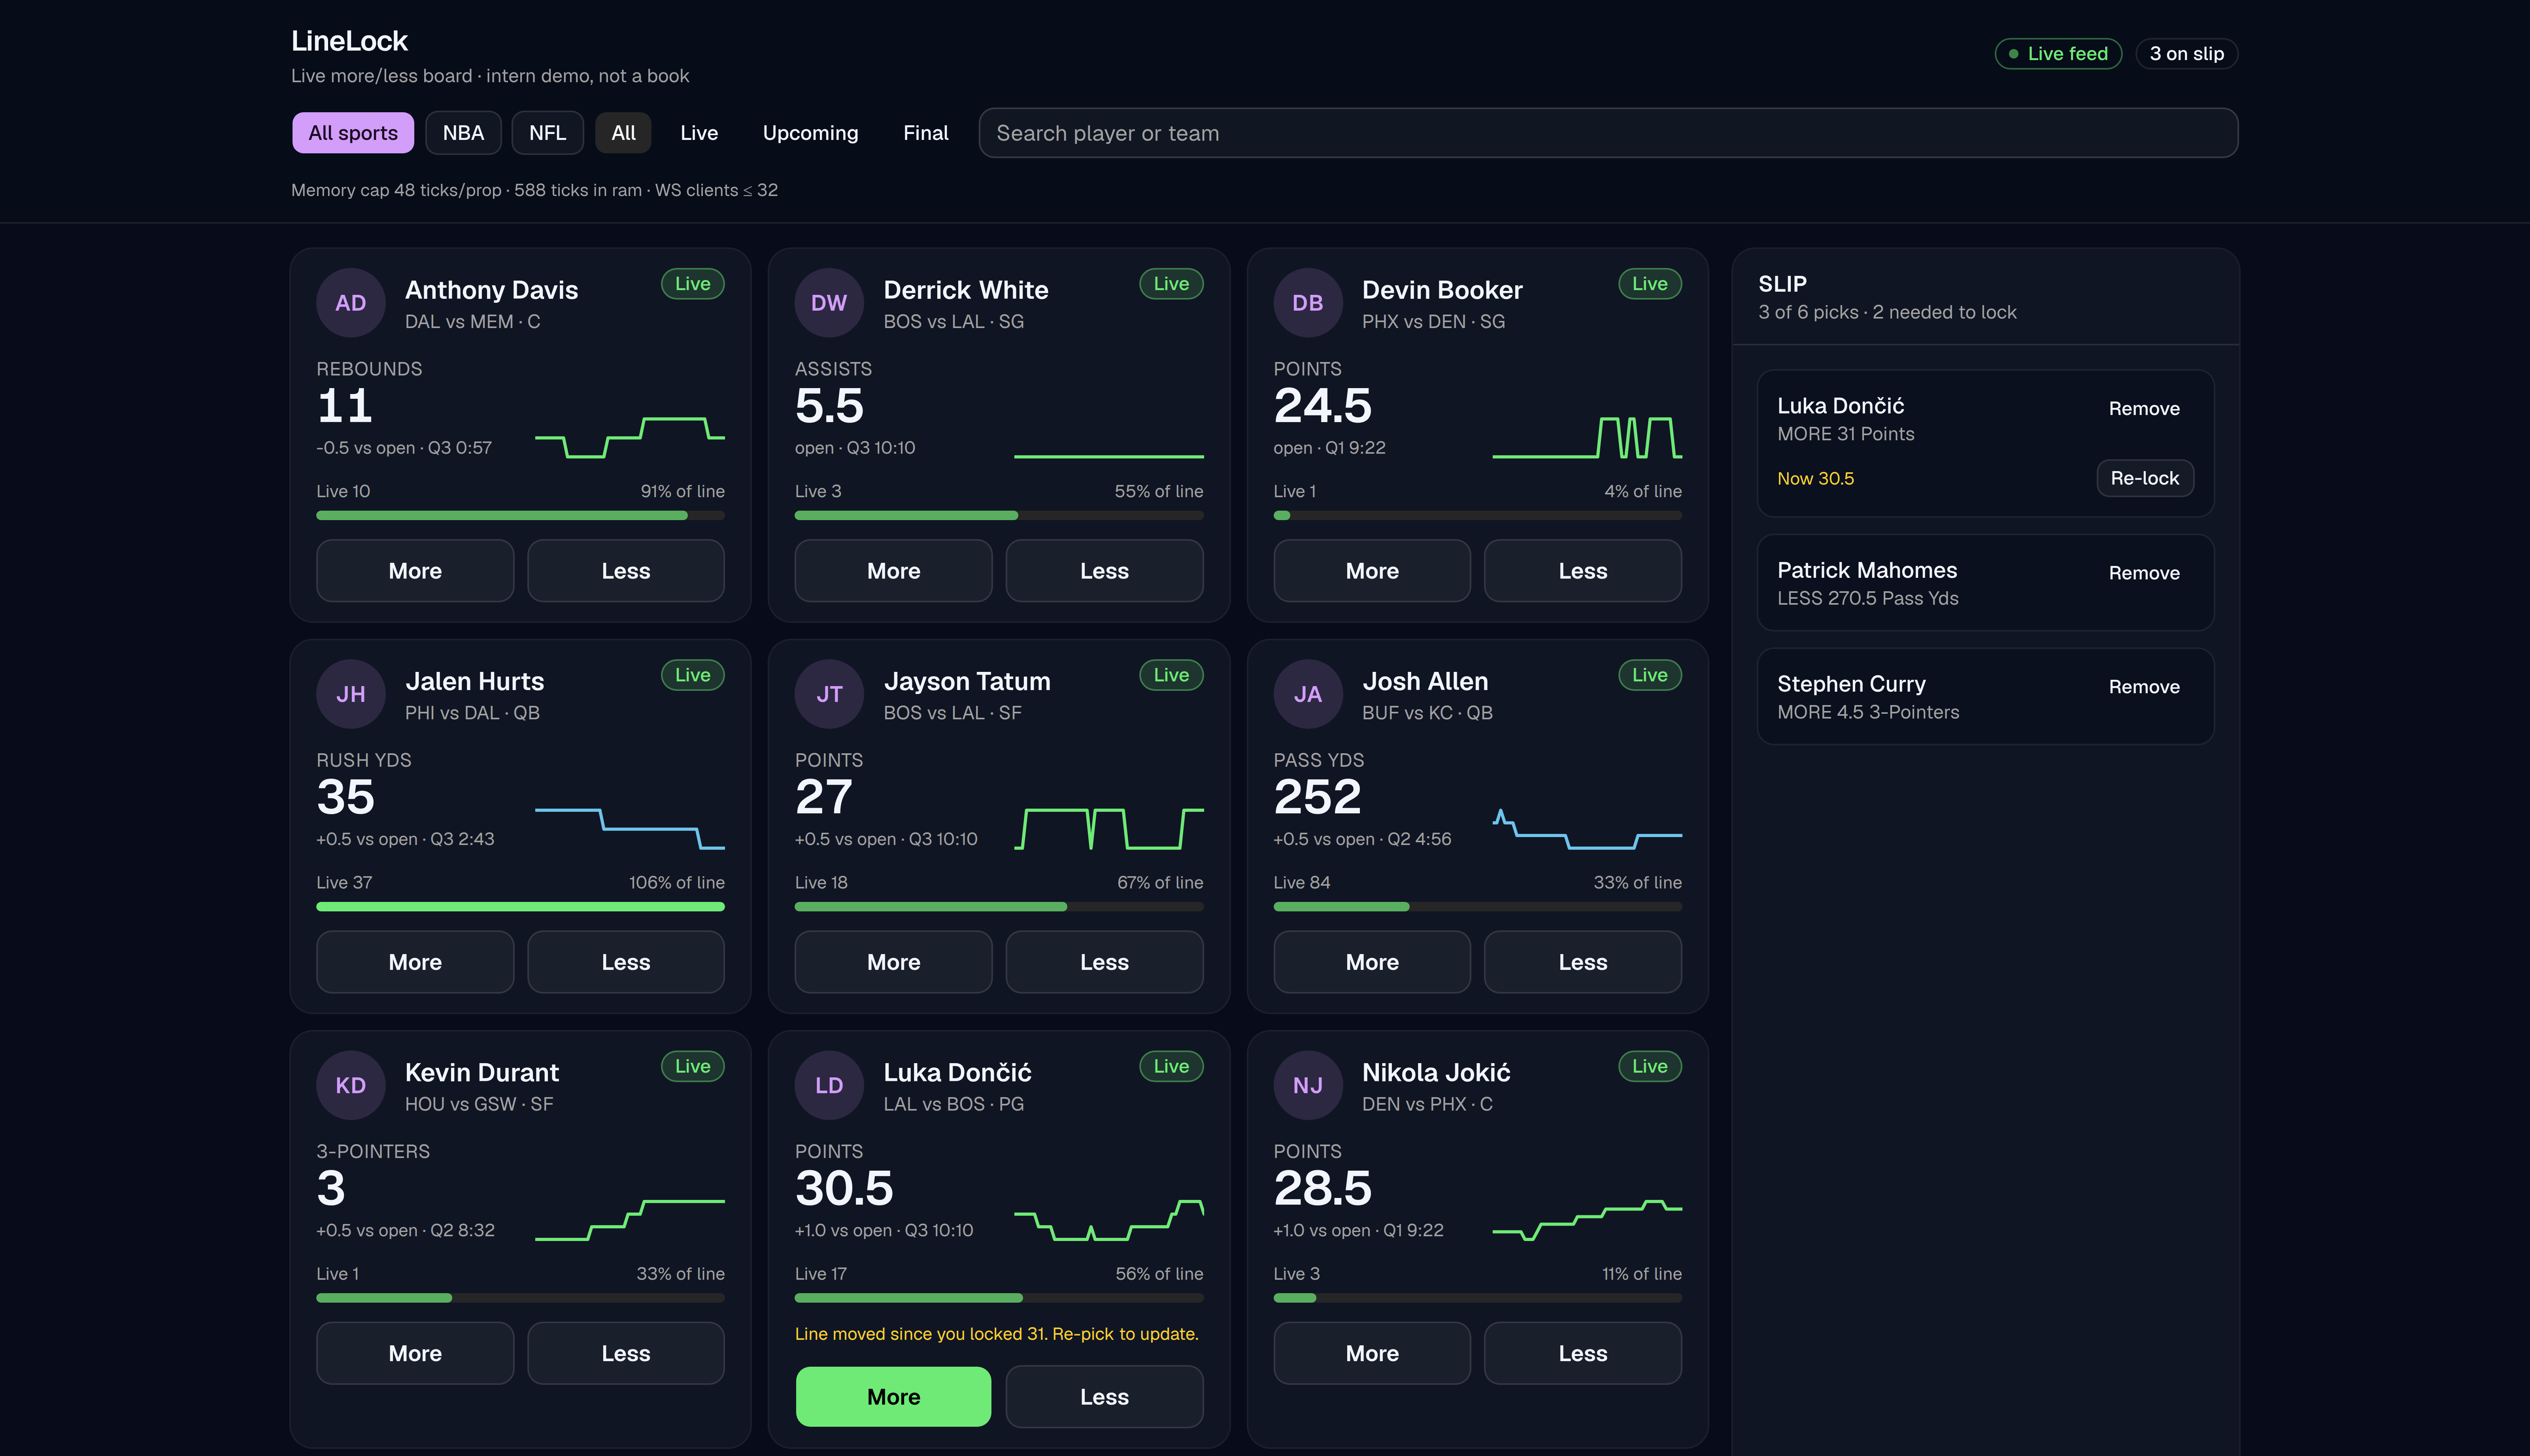Click Live badge on Nikola Jokić card
2530x1456 pixels.
pos(1650,1066)
